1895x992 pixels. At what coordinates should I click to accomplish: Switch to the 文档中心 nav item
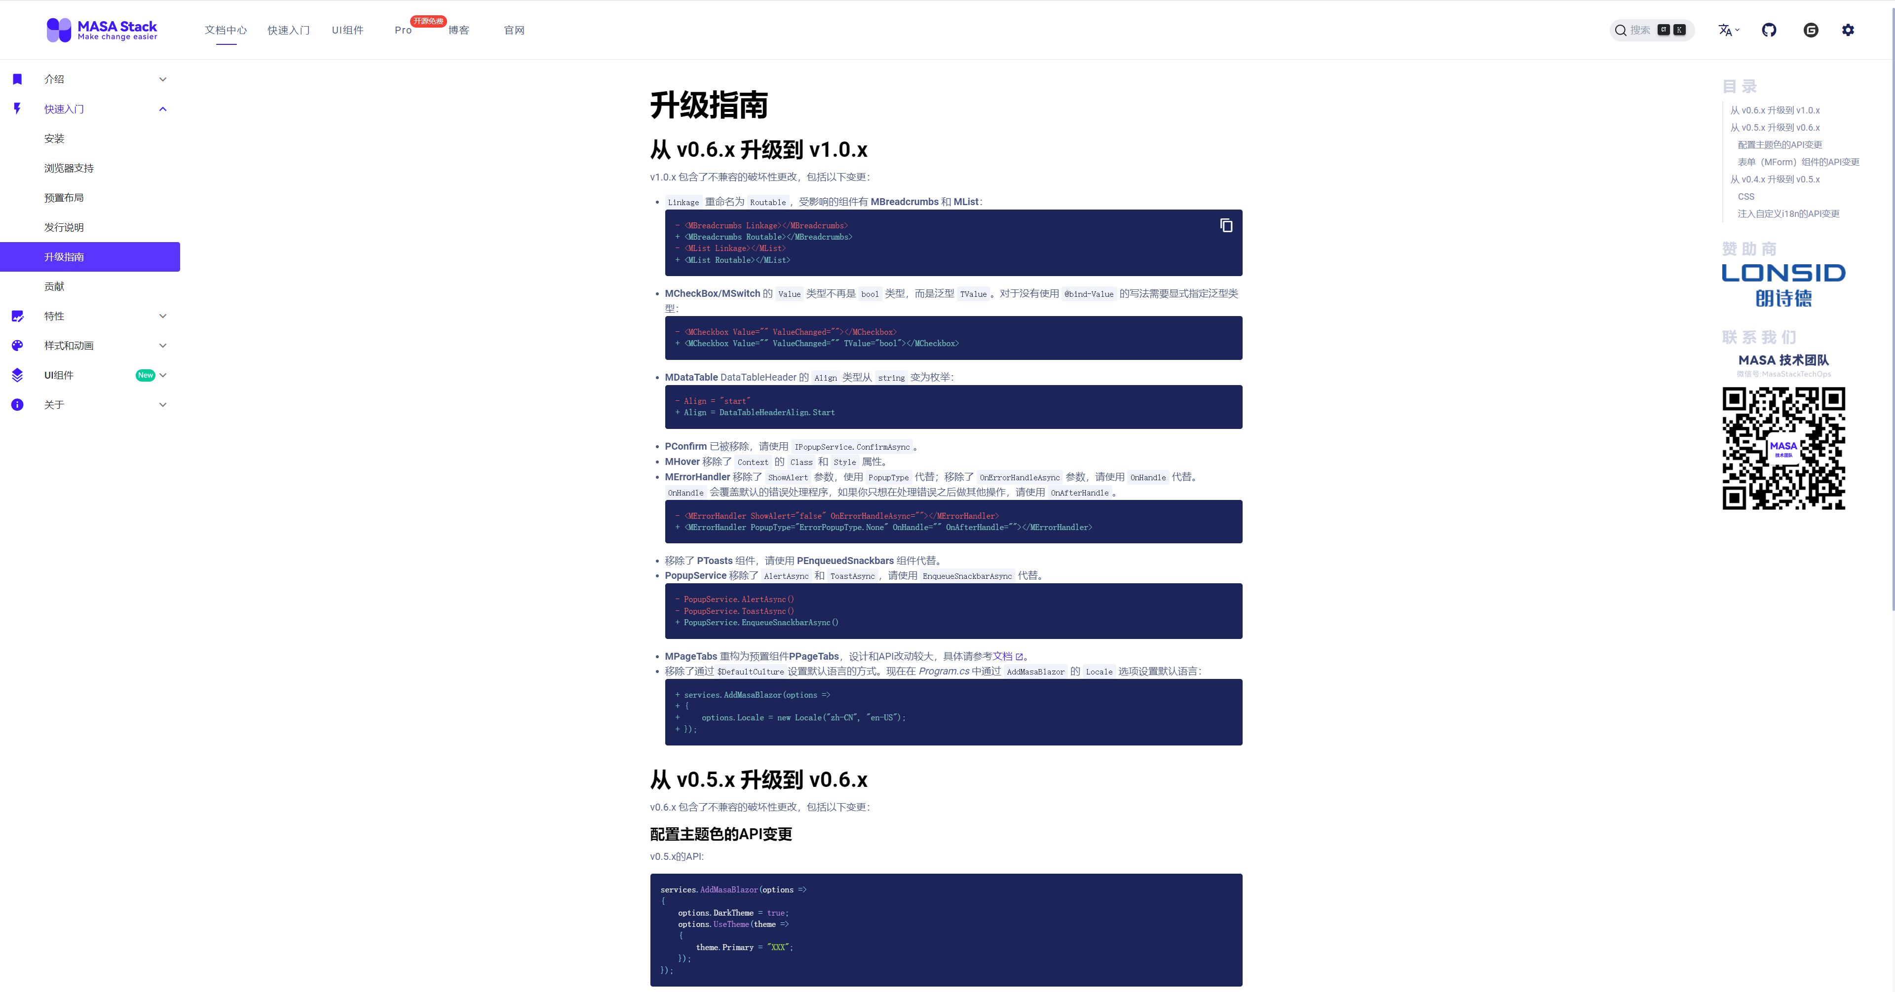[226, 30]
